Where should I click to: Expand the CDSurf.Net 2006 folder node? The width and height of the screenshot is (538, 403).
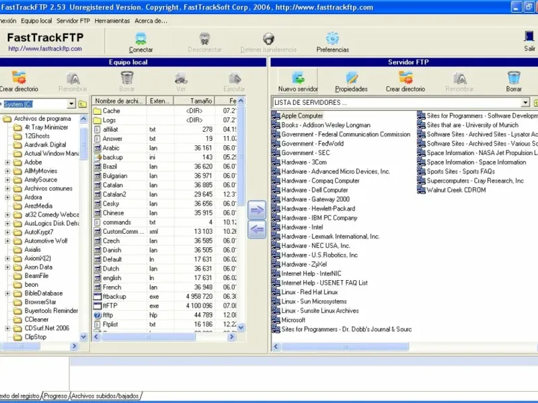click(7, 328)
